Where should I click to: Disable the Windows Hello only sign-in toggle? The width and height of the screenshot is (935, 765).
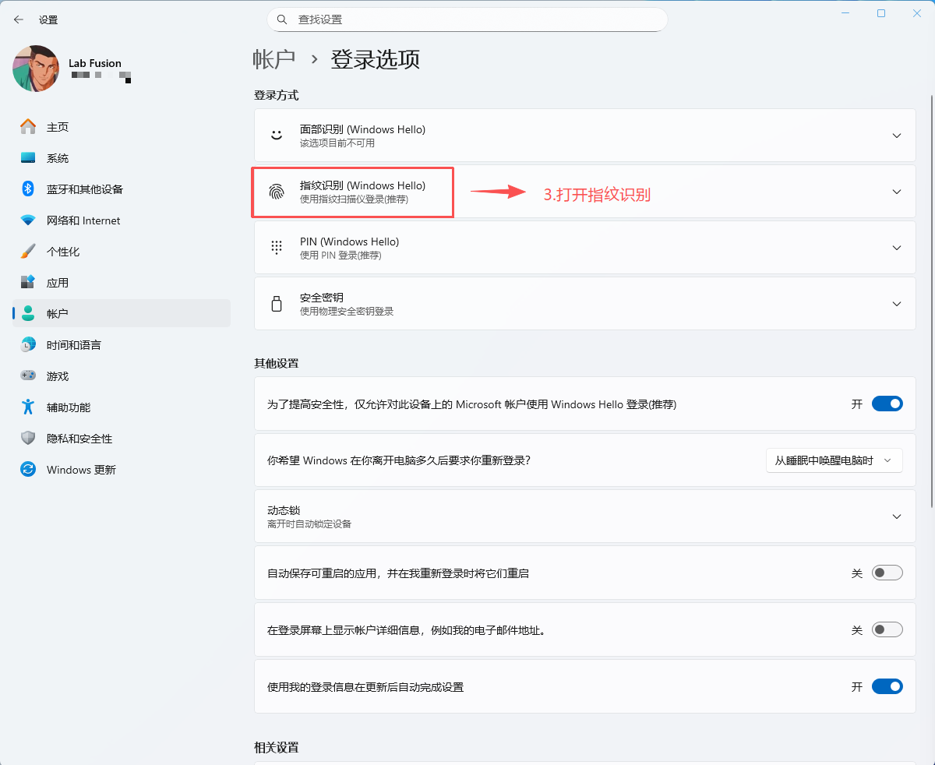tap(887, 404)
